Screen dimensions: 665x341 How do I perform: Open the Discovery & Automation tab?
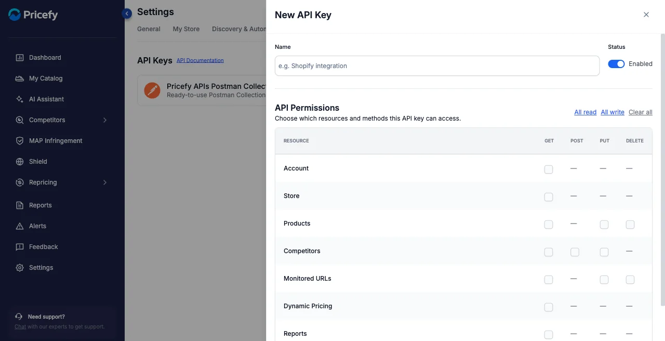[239, 29]
